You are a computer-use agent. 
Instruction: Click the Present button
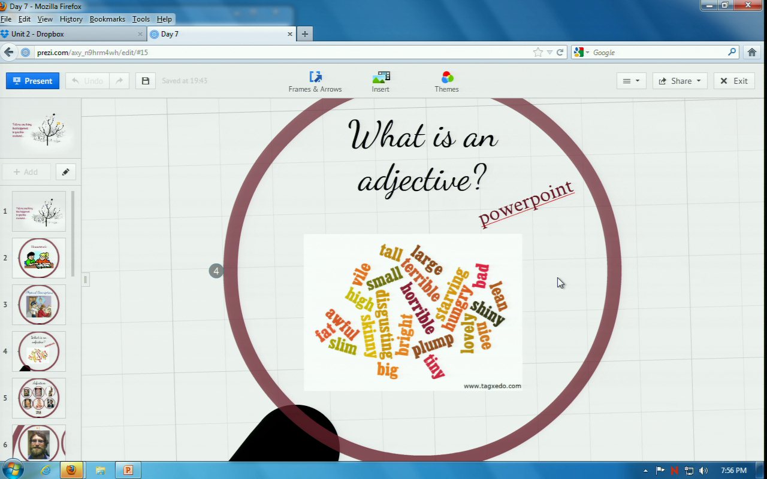32,81
